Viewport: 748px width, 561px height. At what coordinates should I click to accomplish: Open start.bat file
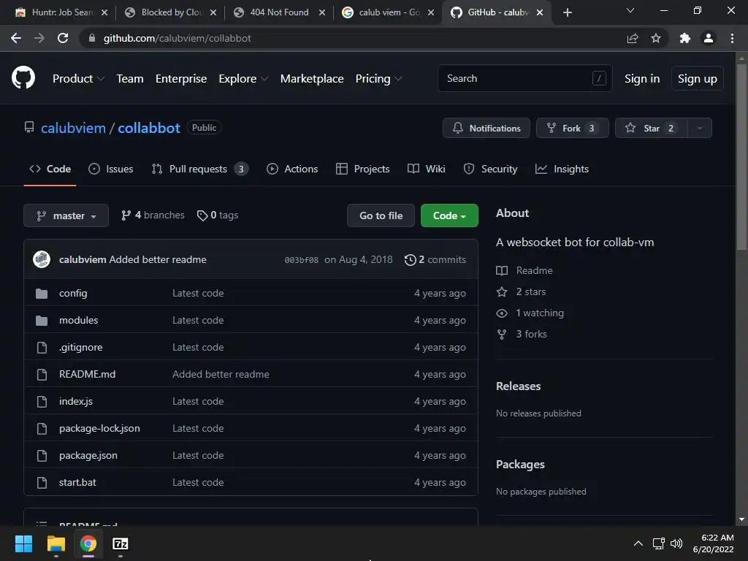pyautogui.click(x=77, y=482)
